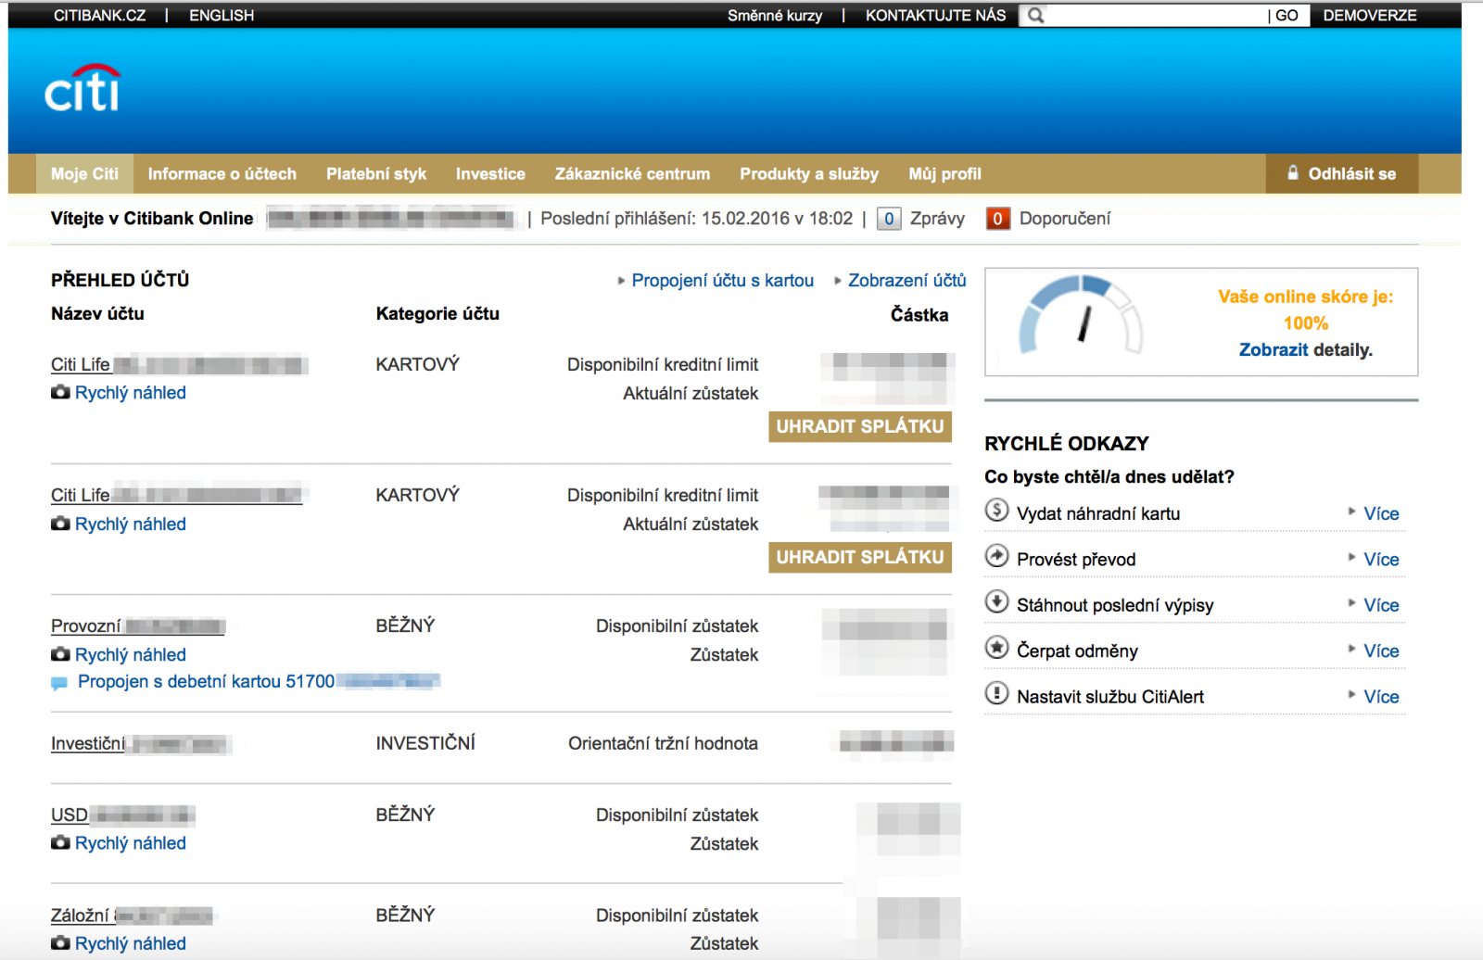The width and height of the screenshot is (1483, 960).
Task: Click Rychlý náhled under USD account
Action: tap(131, 843)
